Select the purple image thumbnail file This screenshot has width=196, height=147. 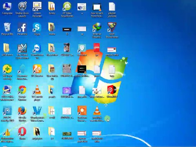[67, 91]
